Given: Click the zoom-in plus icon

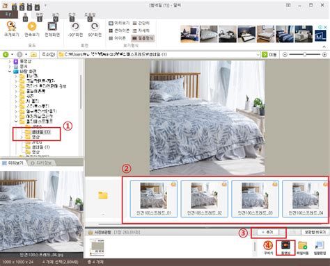Looking at the screenshot, I should pyautogui.click(x=324, y=54).
